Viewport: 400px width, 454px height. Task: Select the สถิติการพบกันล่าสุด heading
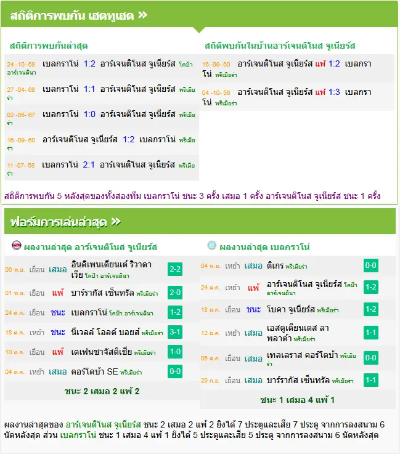click(49, 46)
